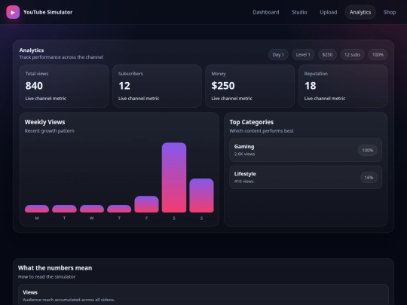Click the Monday bar in Weekly Views

(x=37, y=209)
